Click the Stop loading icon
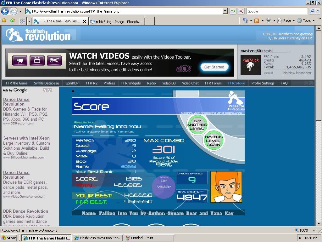322x242 pixels. click(x=241, y=11)
